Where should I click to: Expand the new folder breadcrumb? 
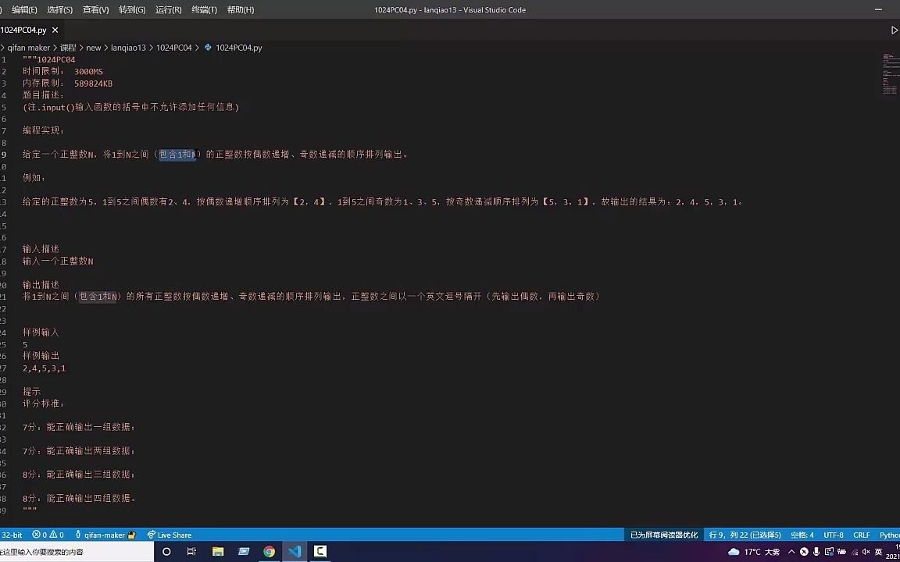pyautogui.click(x=94, y=47)
